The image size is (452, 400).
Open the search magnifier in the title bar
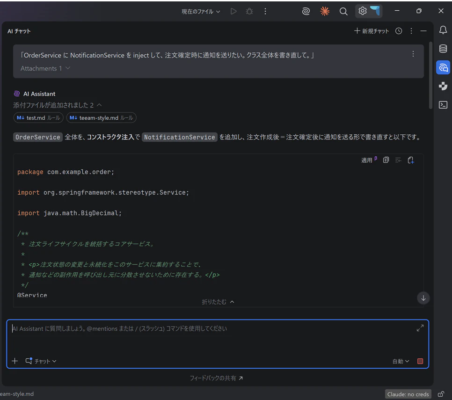pyautogui.click(x=343, y=12)
